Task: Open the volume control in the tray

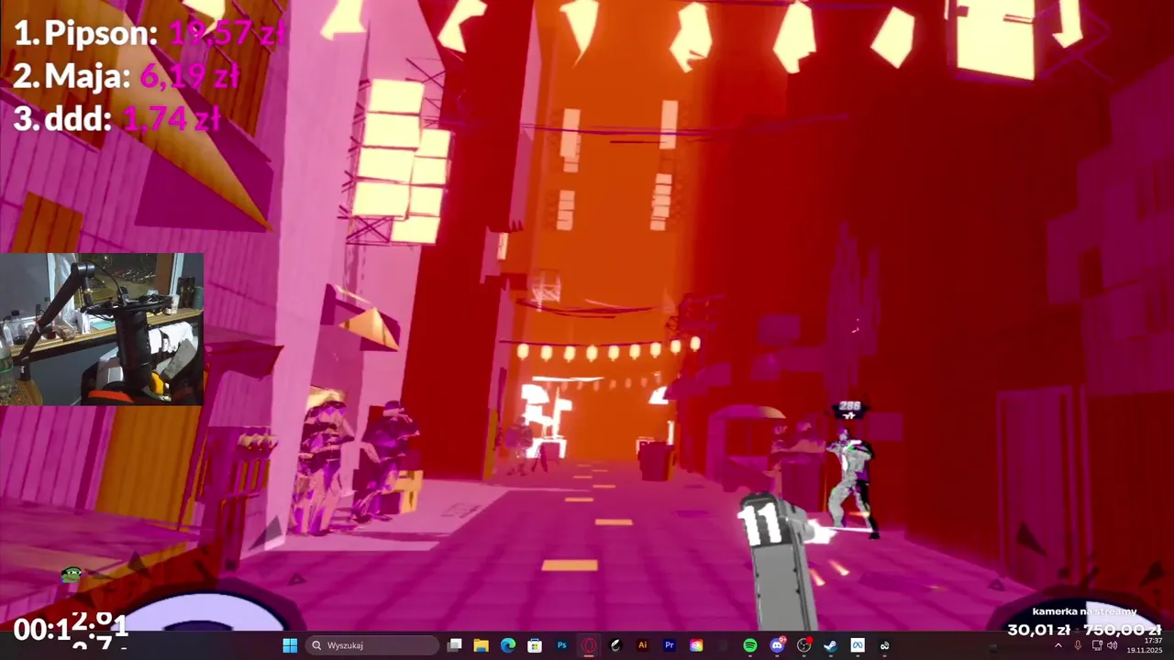Action: [1113, 645]
